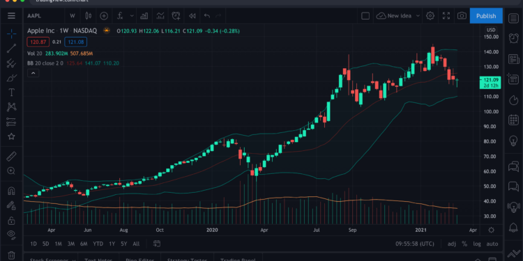Set the date range to 6M
Viewport: 523px width, 261px height.
click(84, 244)
